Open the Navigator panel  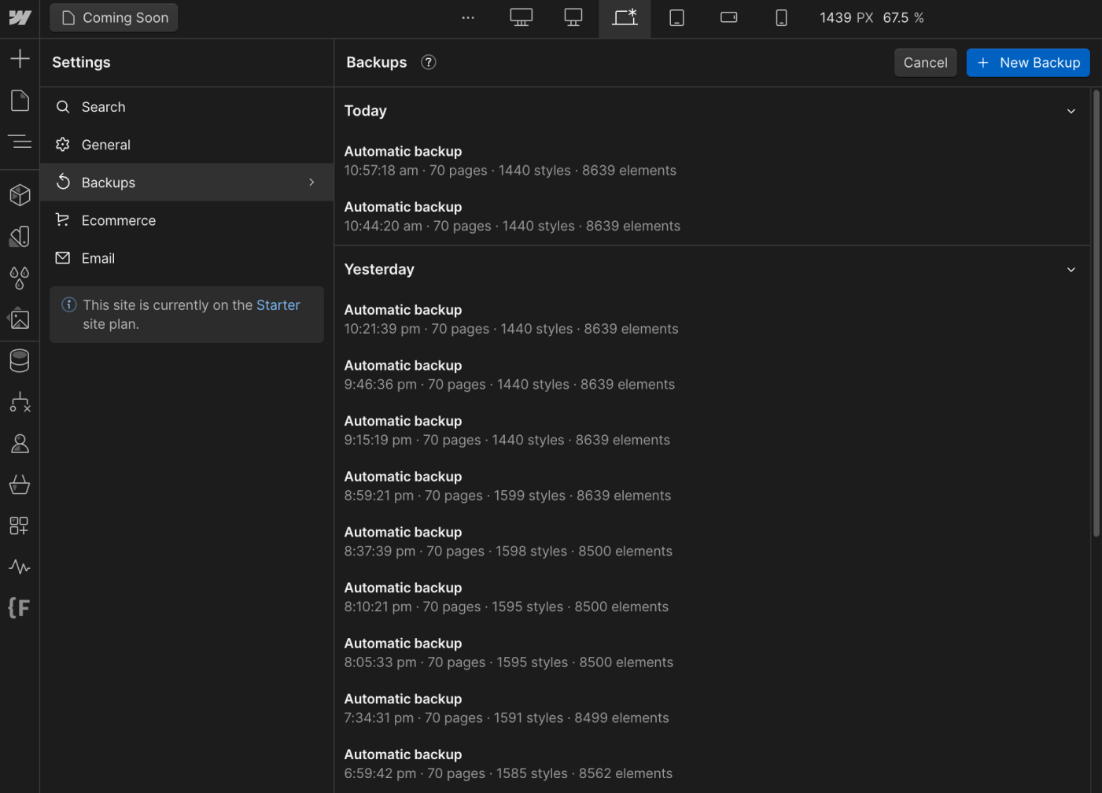pos(19,142)
